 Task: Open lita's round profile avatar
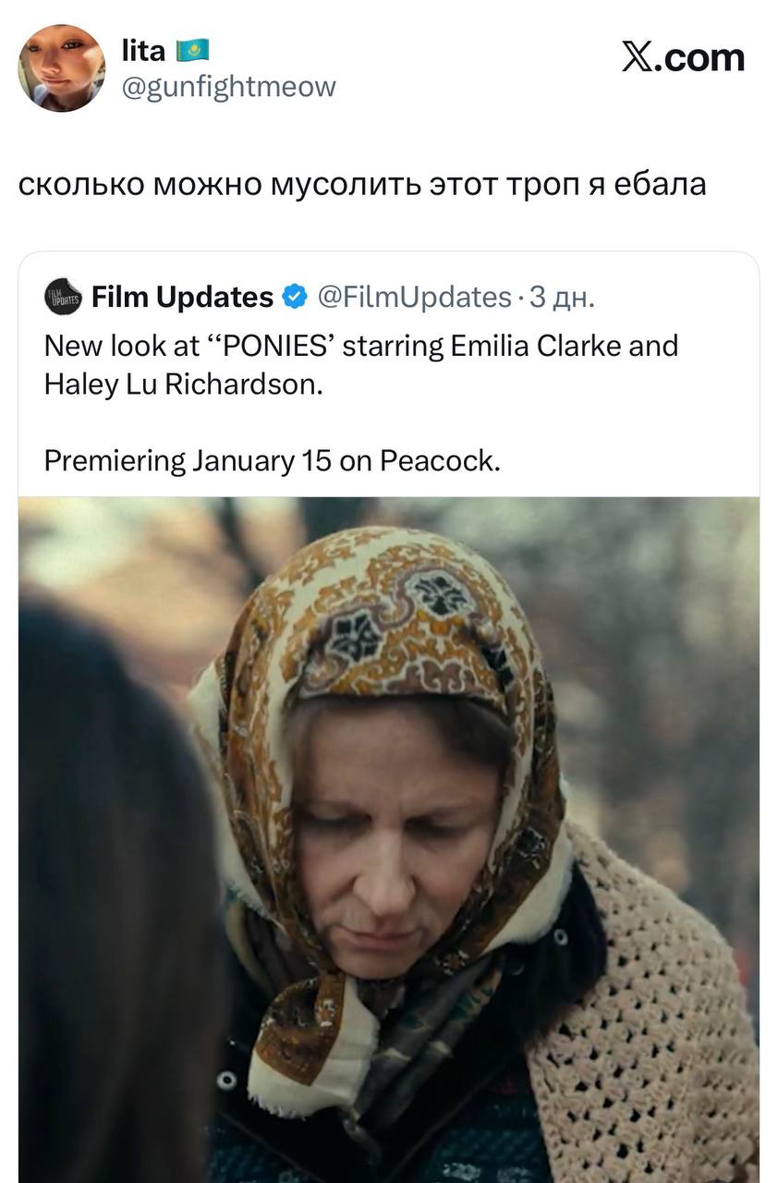(61, 67)
